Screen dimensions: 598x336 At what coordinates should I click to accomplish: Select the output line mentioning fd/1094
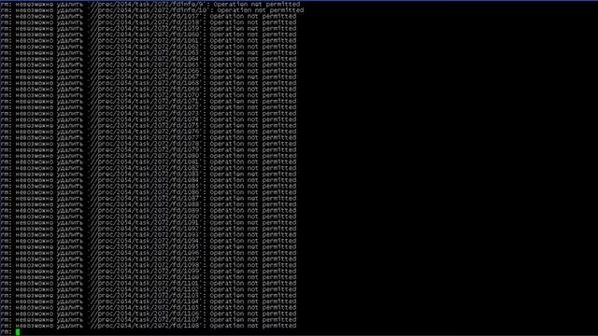(x=148, y=241)
